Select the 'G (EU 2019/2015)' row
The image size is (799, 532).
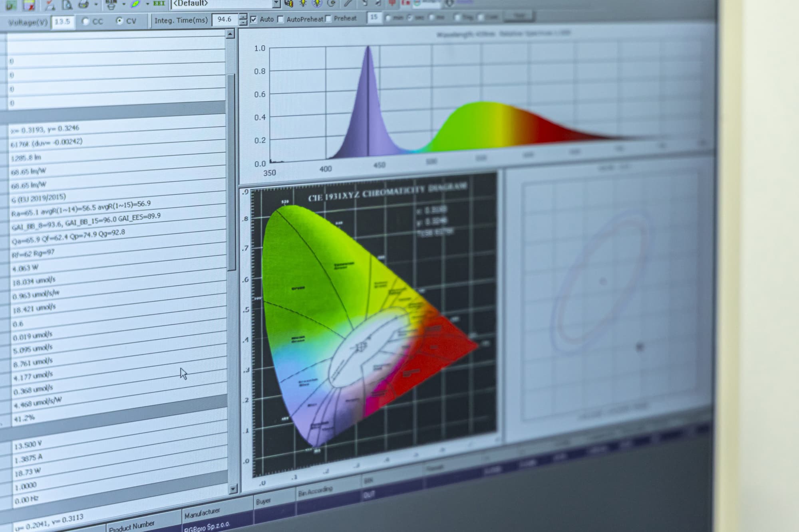pyautogui.click(x=117, y=192)
